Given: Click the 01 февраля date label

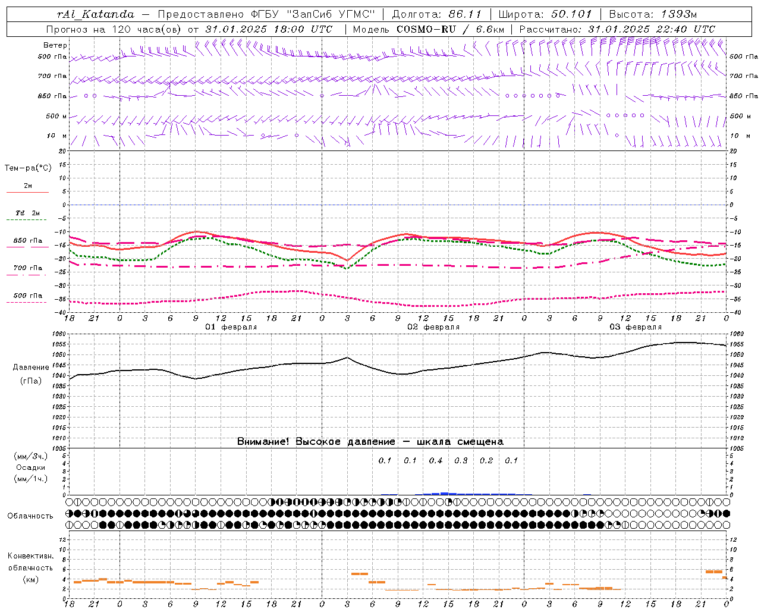Looking at the screenshot, I should [x=231, y=327].
